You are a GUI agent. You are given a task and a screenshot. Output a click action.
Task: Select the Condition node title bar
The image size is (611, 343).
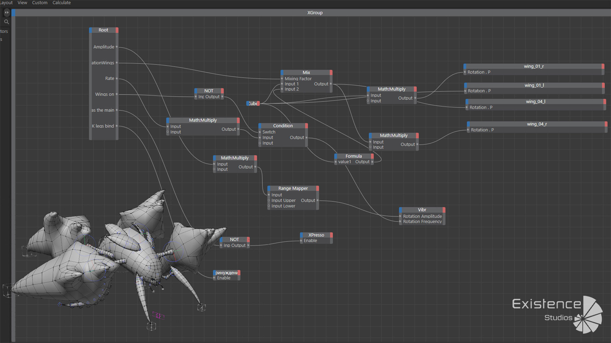283,126
